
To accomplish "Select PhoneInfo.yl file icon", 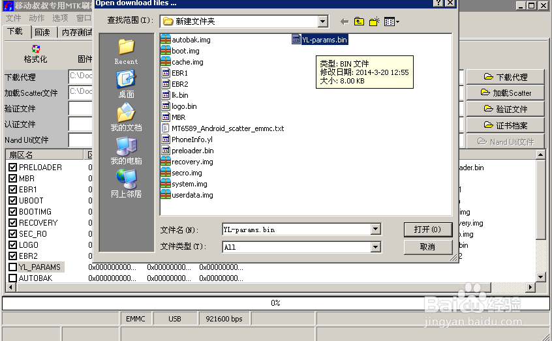I will [166, 140].
